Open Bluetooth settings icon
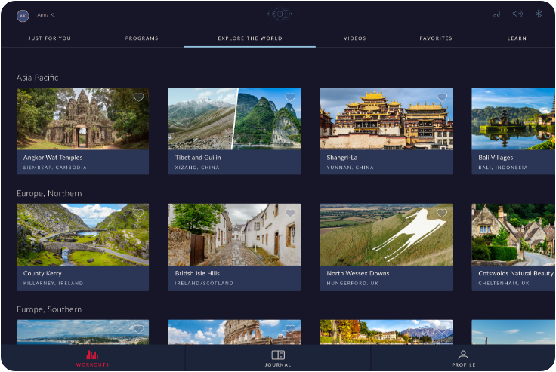This screenshot has height=372, width=556. pyautogui.click(x=539, y=14)
